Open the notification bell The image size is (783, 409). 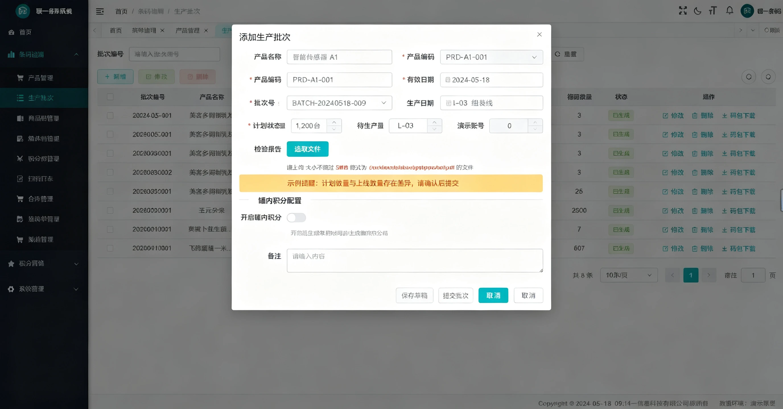coord(730,11)
